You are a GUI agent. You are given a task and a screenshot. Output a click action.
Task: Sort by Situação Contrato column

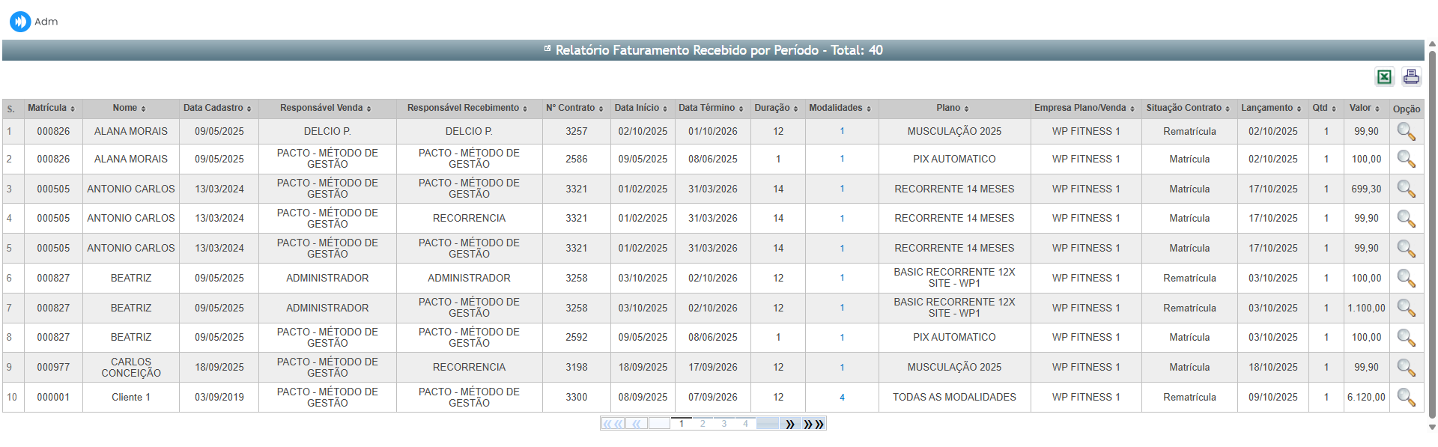point(1188,109)
